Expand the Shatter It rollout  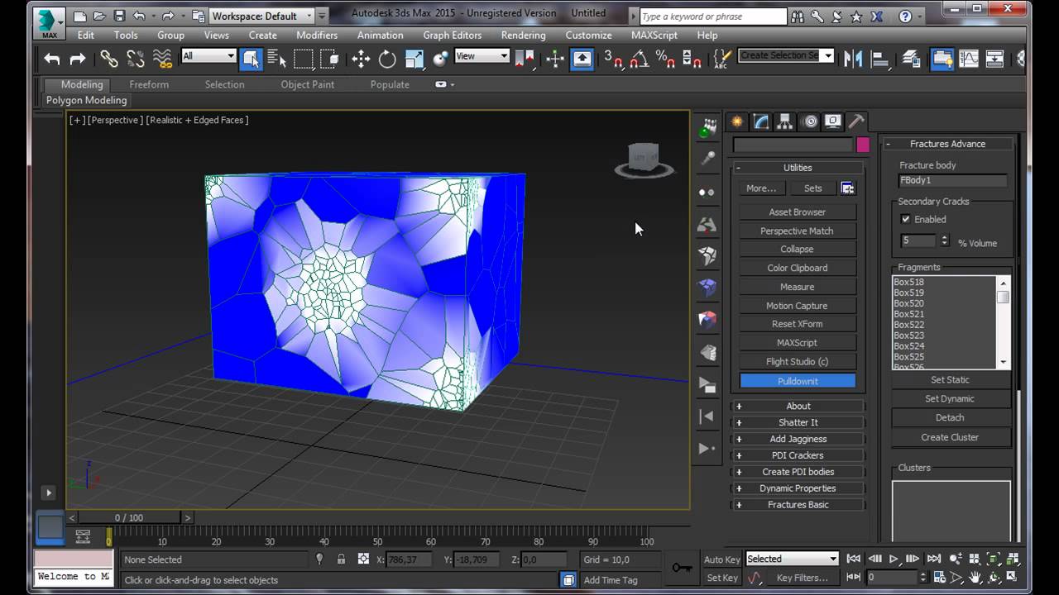(x=798, y=422)
